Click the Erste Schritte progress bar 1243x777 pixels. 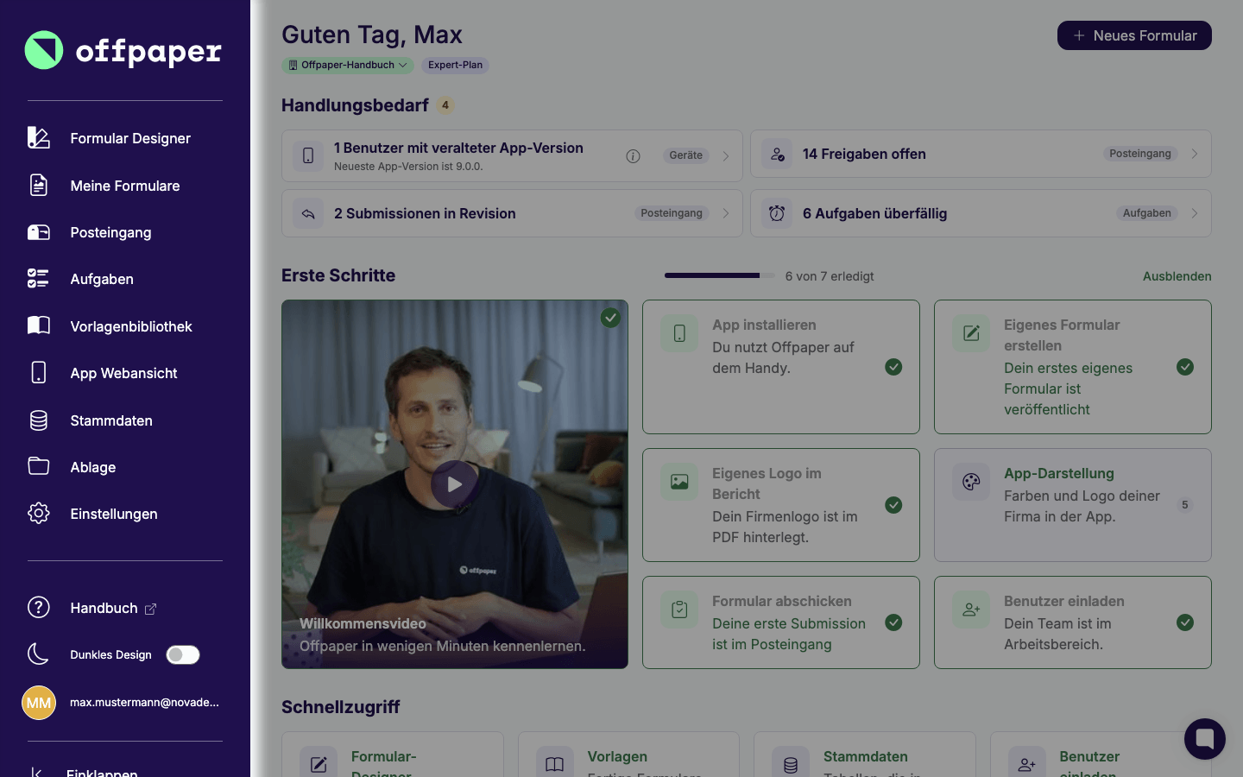(718, 275)
